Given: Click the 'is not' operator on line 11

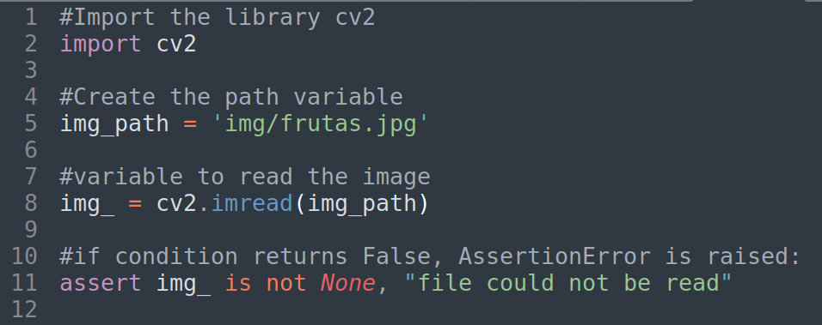Looking at the screenshot, I should click(266, 283).
